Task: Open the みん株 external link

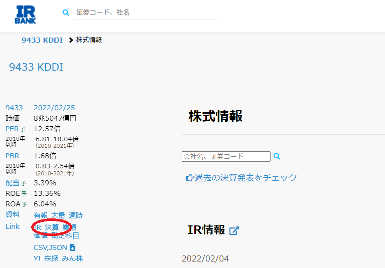Action: pos(72,258)
